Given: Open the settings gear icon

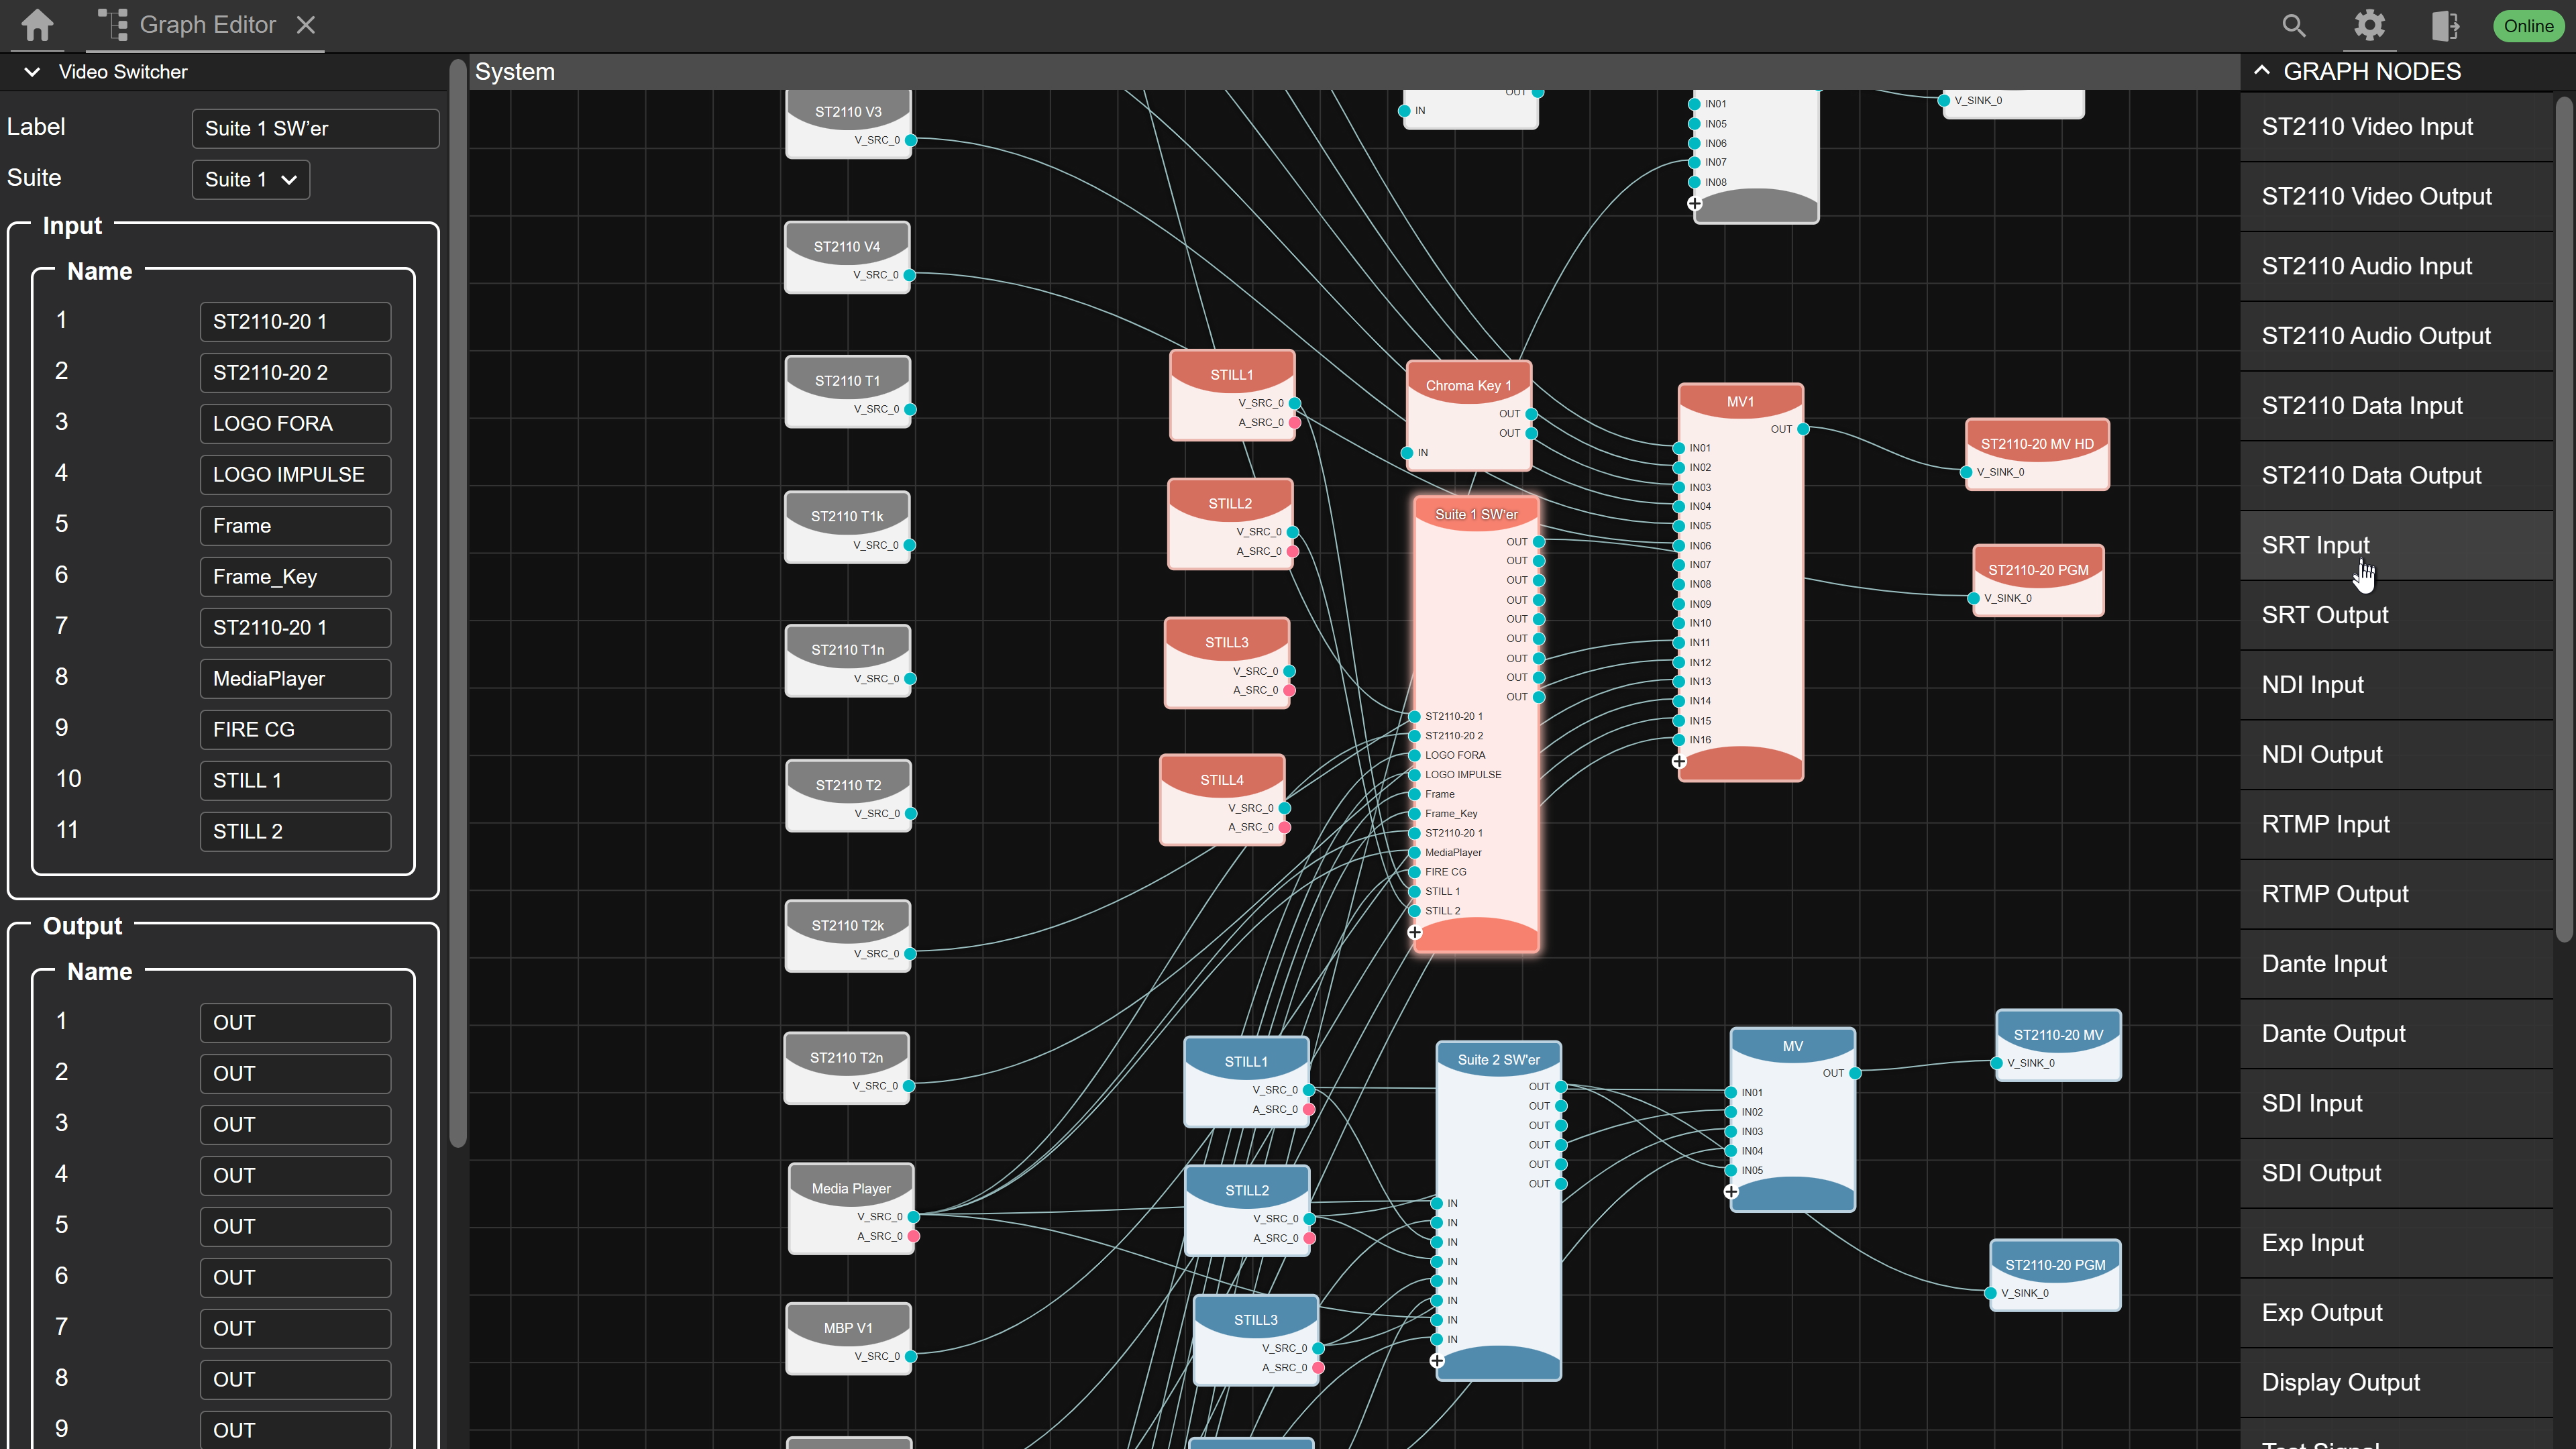Looking at the screenshot, I should coord(2369,25).
